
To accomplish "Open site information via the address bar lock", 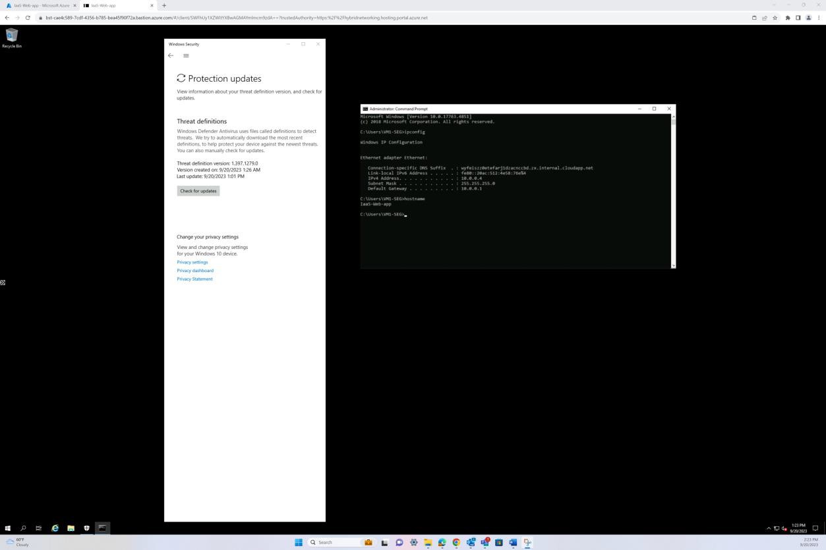I will [40, 18].
